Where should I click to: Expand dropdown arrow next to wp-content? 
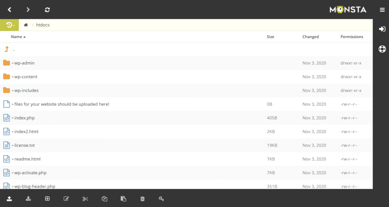[x=13, y=77]
